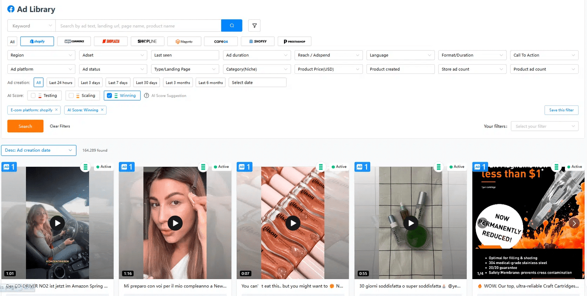
Task: Switch to the Last 30 days tab
Action: [146, 83]
